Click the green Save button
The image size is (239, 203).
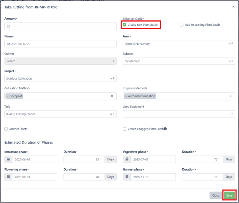point(229,195)
